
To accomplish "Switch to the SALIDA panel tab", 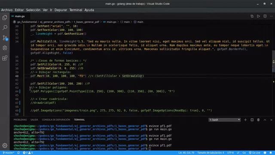I will click(34, 120).
